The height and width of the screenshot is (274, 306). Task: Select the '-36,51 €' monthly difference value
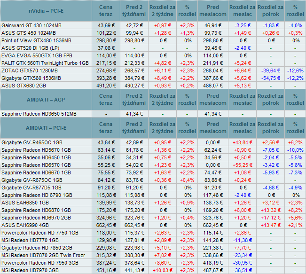[x=243, y=270]
